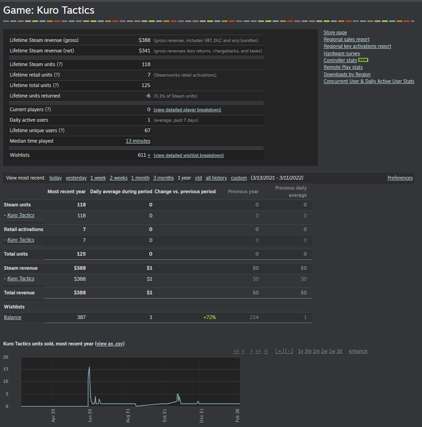Zoom in chart with [+]
The image size is (422, 427).
280,351
